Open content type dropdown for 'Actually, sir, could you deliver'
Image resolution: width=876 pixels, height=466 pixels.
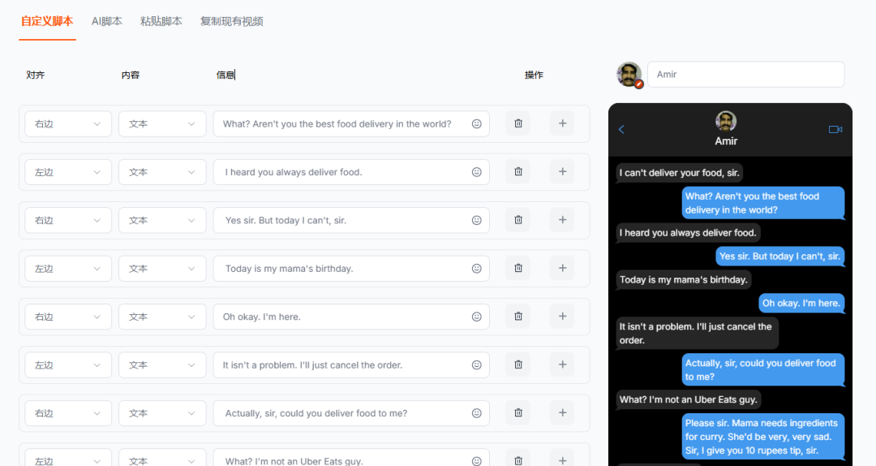tap(162, 412)
